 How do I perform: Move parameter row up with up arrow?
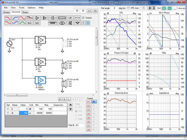[x=71, y=105]
